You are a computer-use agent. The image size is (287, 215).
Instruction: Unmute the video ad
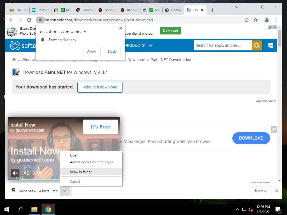coord(15,173)
